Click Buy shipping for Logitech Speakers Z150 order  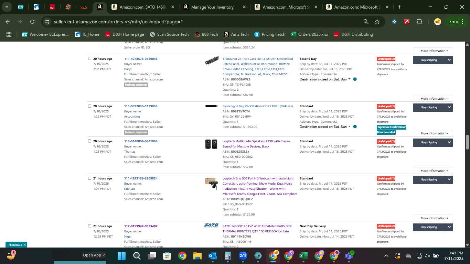[429, 142]
